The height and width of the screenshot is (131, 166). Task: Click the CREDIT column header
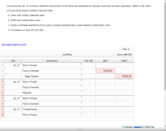click(x=124, y=61)
